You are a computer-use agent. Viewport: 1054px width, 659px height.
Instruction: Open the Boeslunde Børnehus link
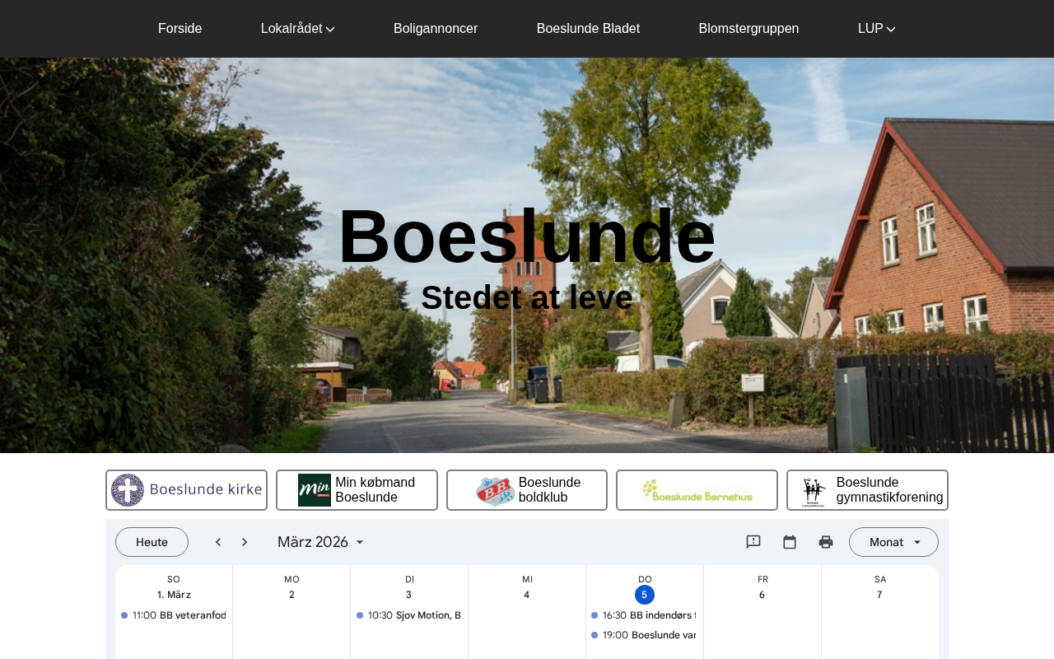click(x=697, y=490)
